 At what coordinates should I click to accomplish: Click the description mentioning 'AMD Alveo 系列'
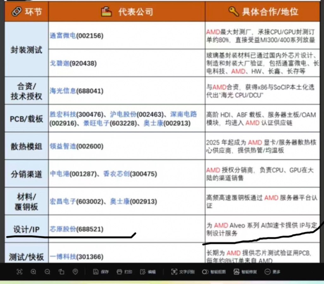[x=262, y=229]
